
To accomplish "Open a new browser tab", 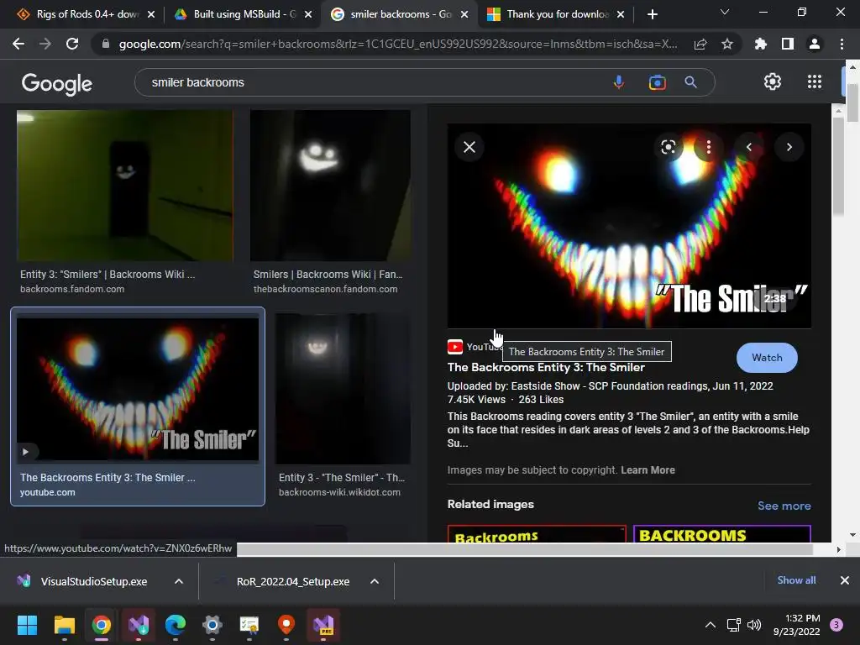I will pyautogui.click(x=652, y=14).
